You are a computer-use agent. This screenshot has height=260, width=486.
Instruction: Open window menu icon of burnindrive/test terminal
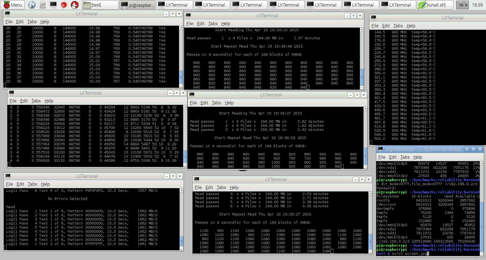coord(380,149)
